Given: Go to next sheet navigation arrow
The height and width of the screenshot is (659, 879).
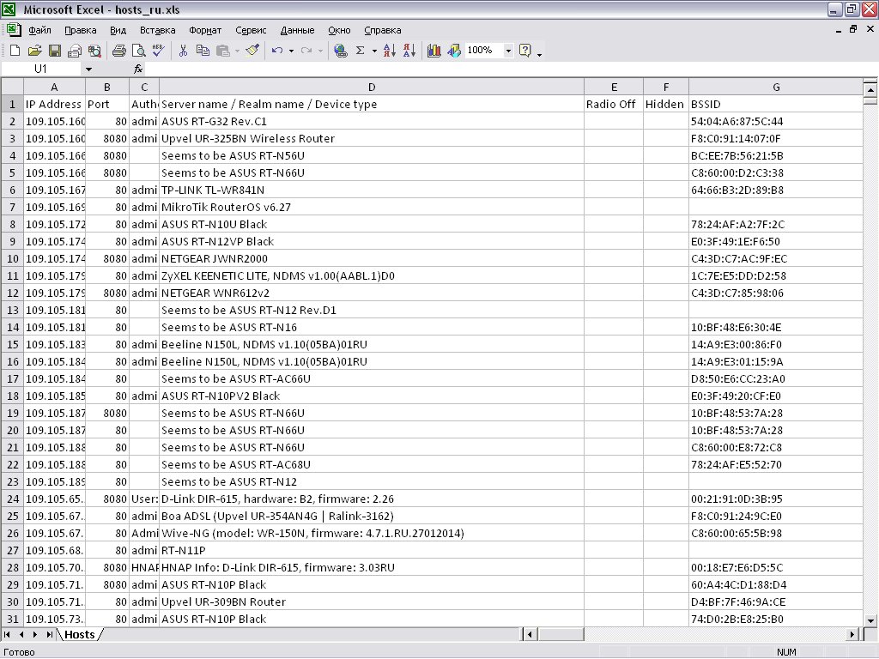Looking at the screenshot, I should pos(35,634).
